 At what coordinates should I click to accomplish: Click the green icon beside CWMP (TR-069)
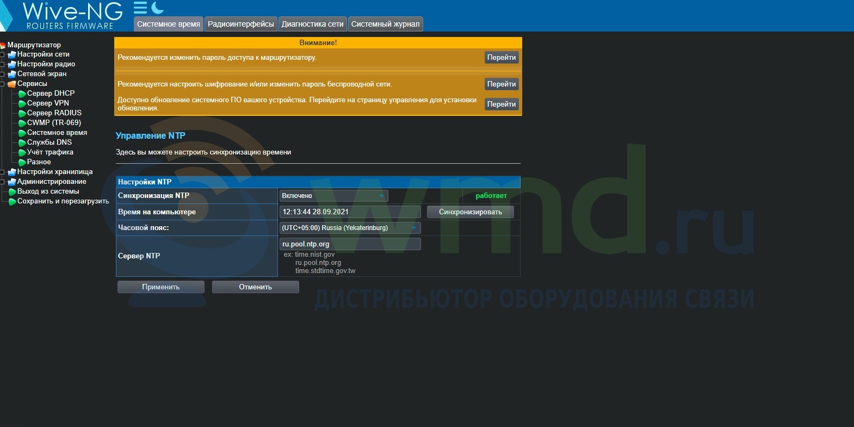pyautogui.click(x=22, y=123)
